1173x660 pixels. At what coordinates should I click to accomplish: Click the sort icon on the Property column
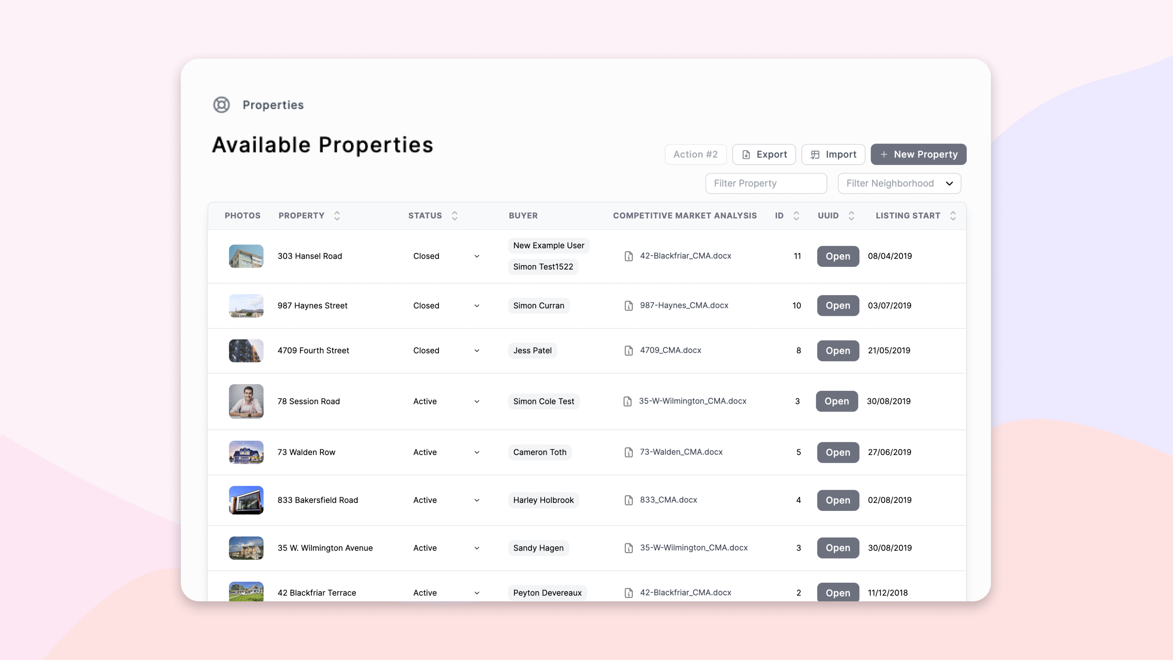(337, 215)
